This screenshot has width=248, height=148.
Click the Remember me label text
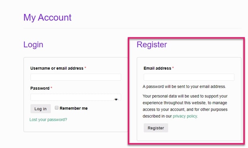pyautogui.click(x=74, y=108)
